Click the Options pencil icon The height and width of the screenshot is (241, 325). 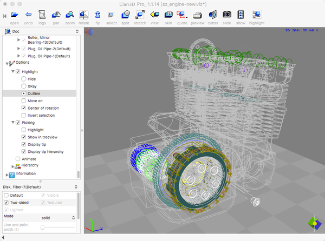pos(12,63)
